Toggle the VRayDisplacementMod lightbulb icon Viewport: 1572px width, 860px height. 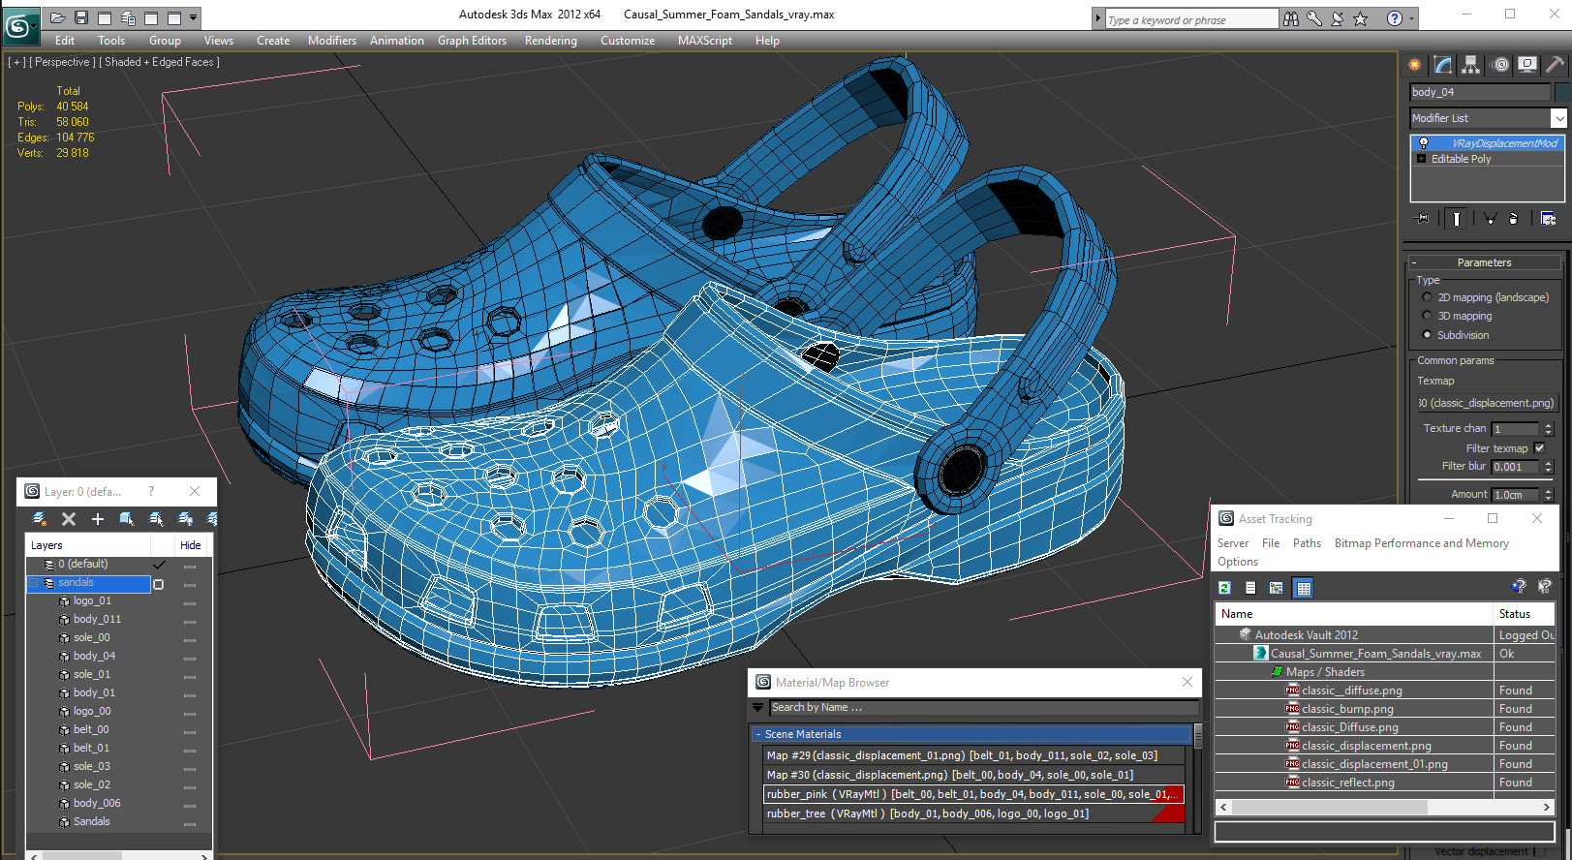(1423, 143)
